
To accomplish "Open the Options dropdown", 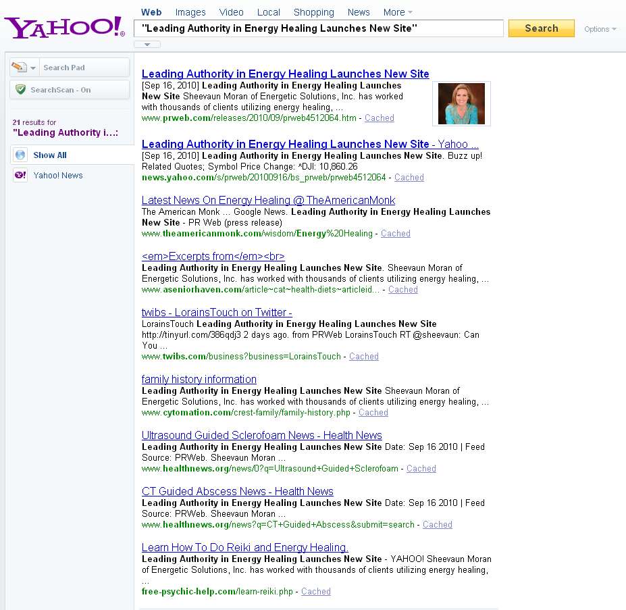I will point(600,29).
